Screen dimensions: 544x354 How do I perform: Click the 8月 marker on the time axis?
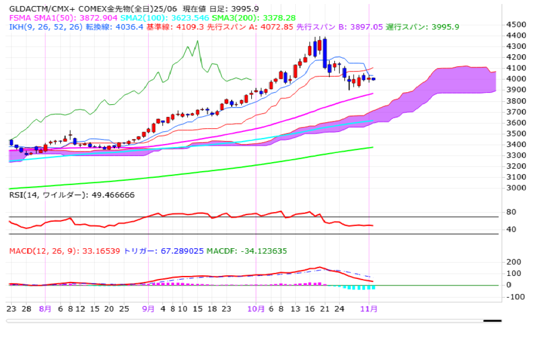pyautogui.click(x=45, y=308)
